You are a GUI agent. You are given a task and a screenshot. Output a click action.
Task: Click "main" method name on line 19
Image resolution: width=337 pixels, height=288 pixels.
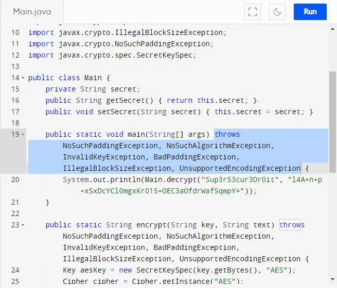click(x=136, y=134)
